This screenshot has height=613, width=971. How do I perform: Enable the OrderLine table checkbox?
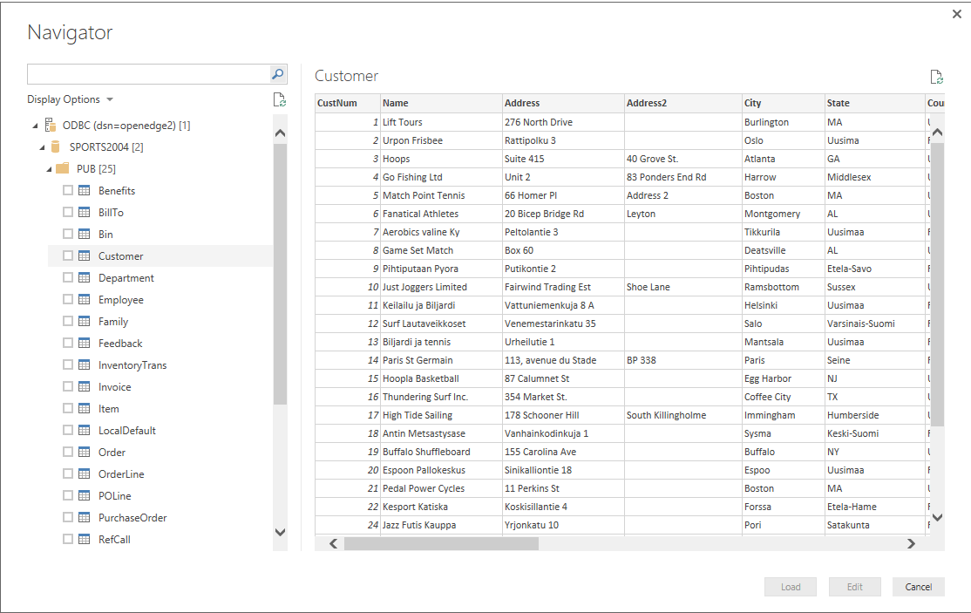click(x=68, y=474)
